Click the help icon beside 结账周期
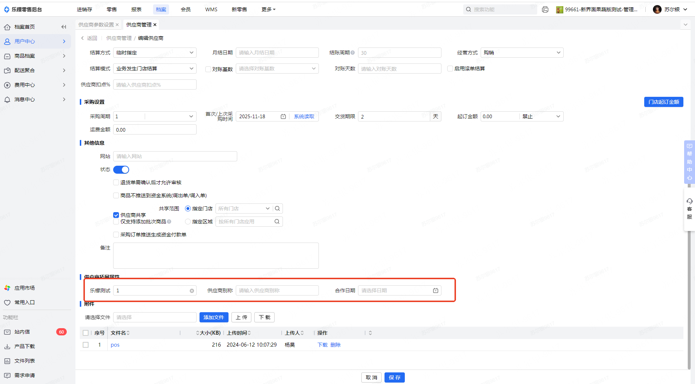Screen dimensions: 695x384 tap(353, 53)
